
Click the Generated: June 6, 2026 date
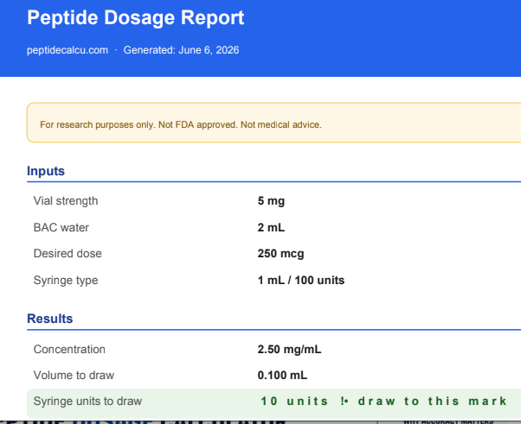[181, 50]
